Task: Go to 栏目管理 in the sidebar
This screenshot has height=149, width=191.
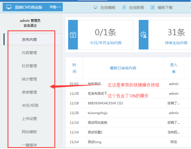Action: (x=29, y=66)
